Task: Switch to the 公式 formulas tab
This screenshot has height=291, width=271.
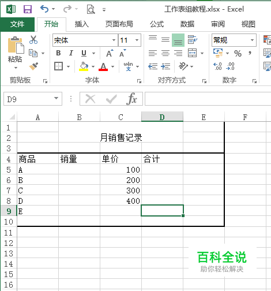Action: 157,24
